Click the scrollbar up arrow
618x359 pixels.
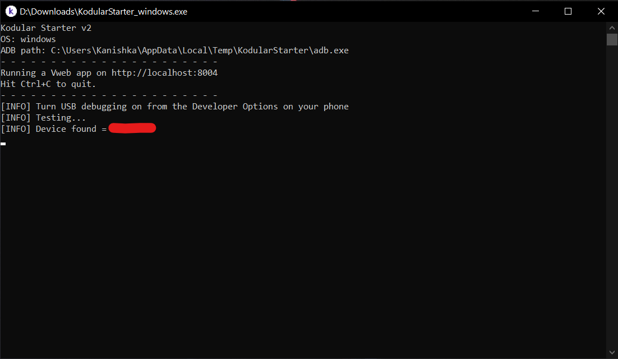click(x=612, y=27)
